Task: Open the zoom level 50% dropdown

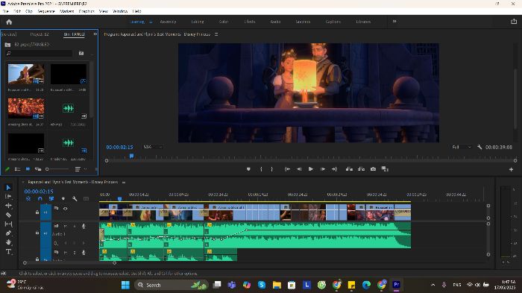Action: (152, 147)
